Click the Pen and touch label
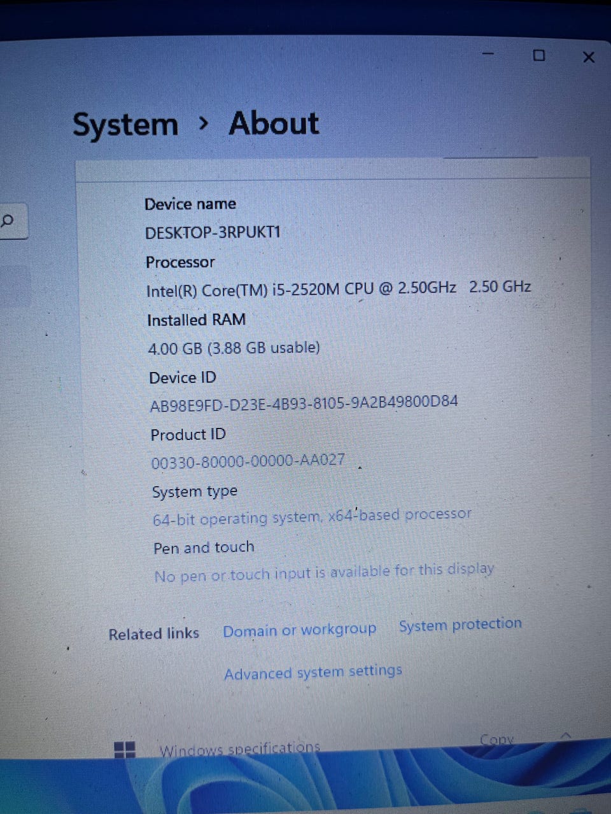Viewport: 611px width, 814px height. [204, 548]
